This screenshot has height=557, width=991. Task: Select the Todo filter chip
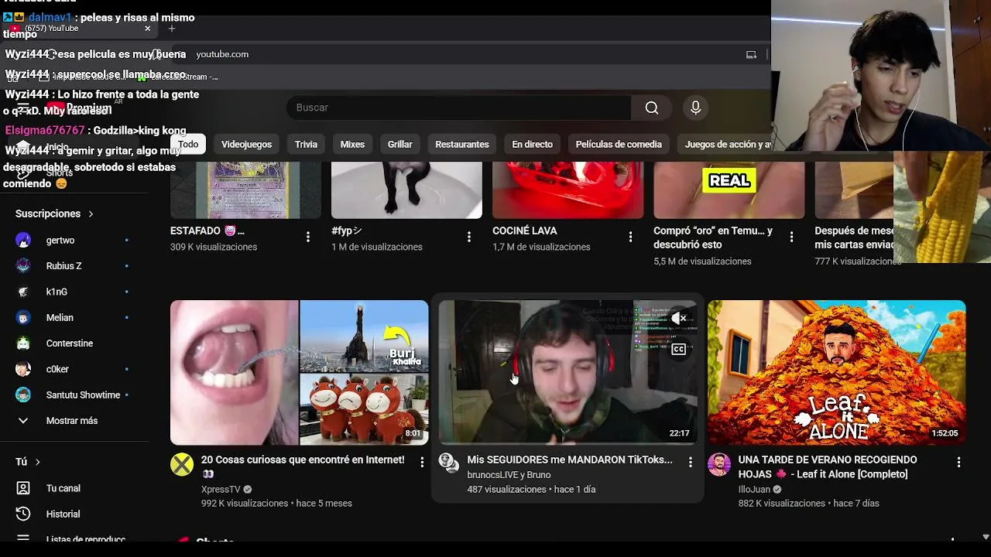pos(188,144)
